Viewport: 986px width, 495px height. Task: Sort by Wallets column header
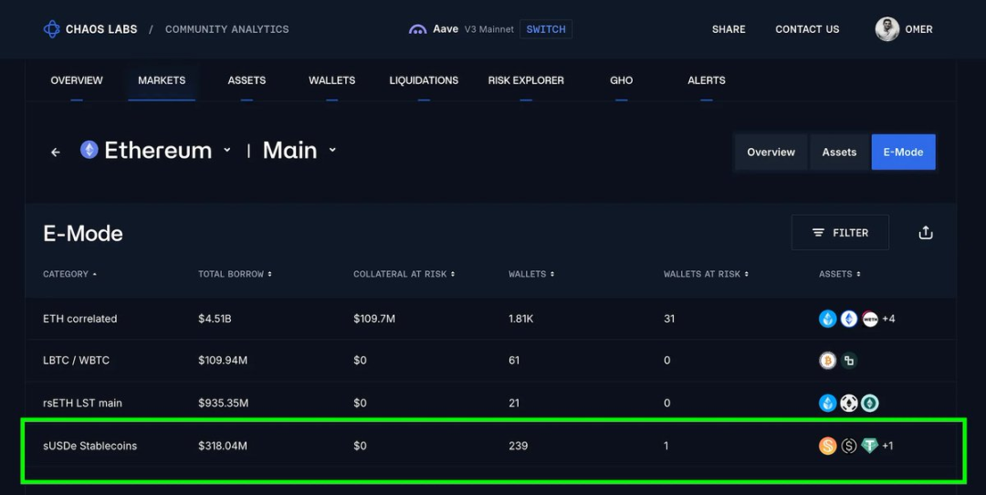pyautogui.click(x=531, y=274)
